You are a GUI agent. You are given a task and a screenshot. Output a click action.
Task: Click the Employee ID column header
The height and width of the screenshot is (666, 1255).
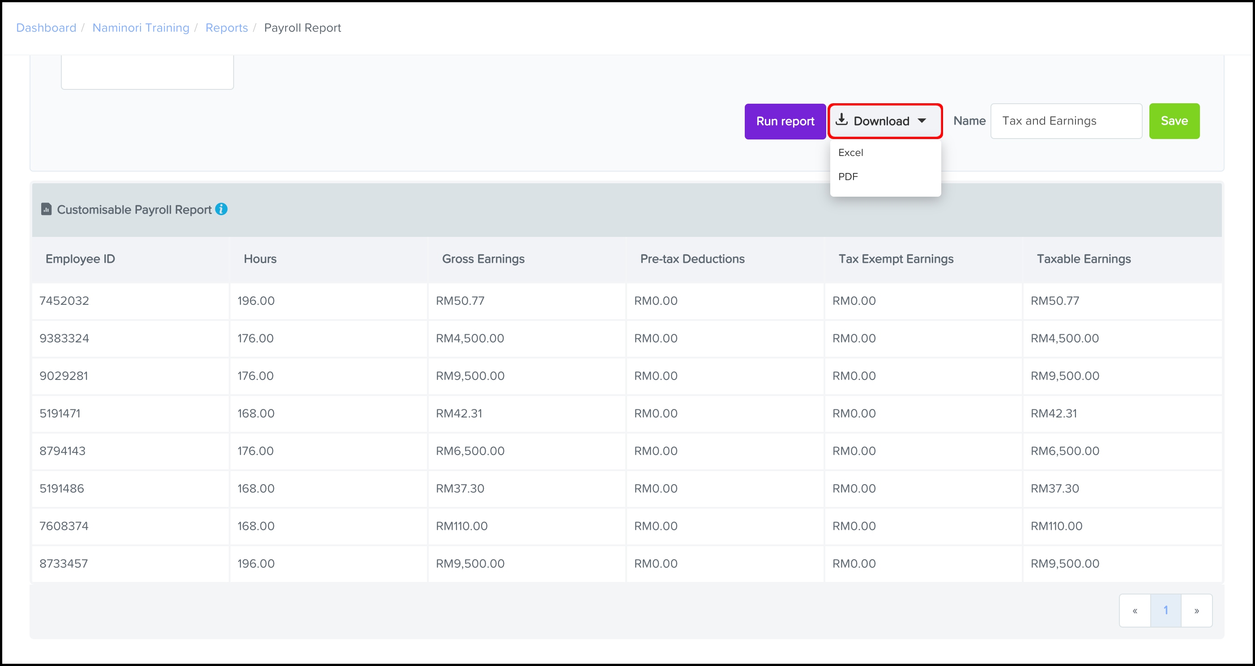point(81,259)
